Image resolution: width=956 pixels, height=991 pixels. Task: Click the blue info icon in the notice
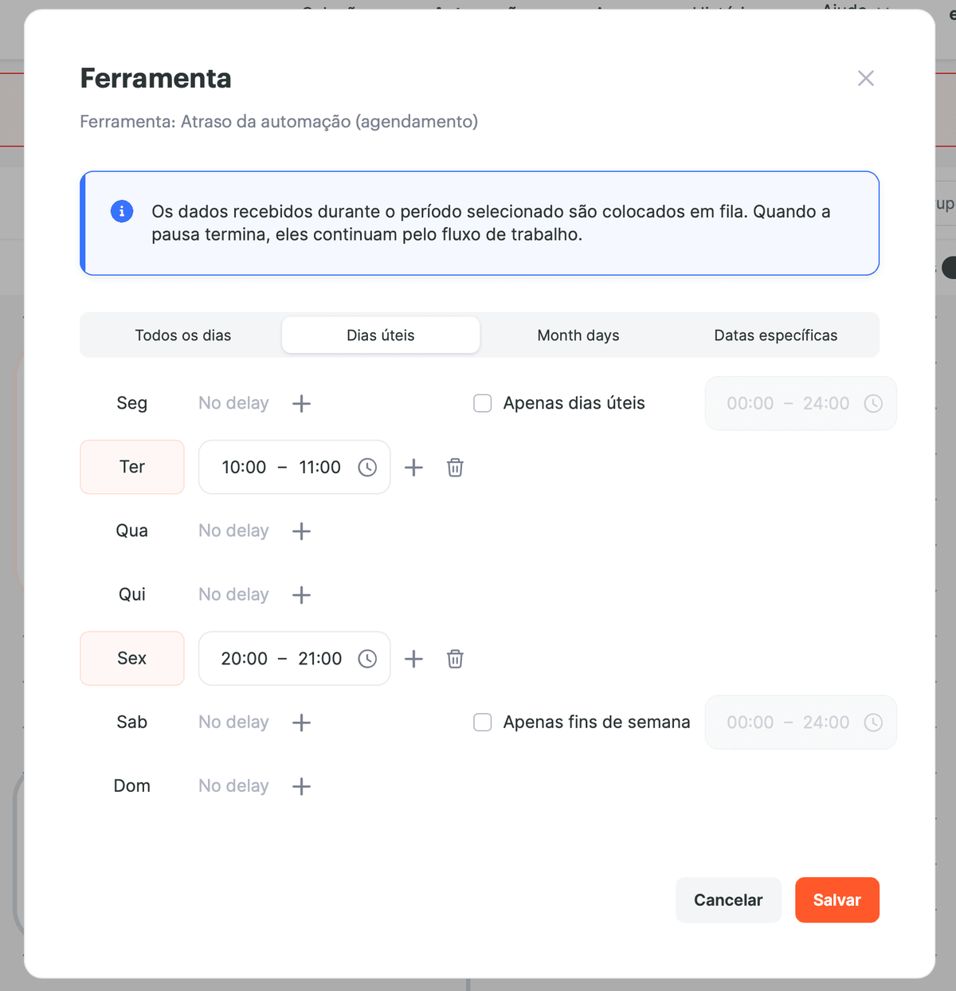[122, 211]
